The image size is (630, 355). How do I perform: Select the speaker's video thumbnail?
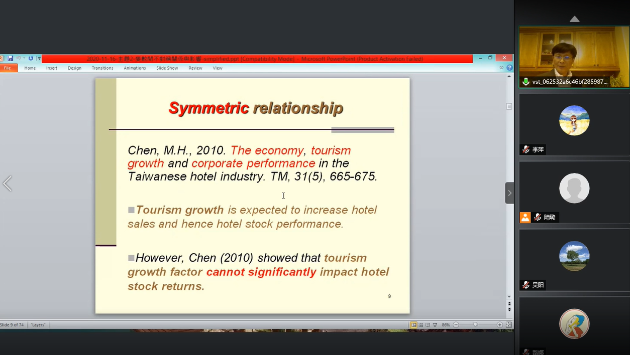(x=574, y=57)
